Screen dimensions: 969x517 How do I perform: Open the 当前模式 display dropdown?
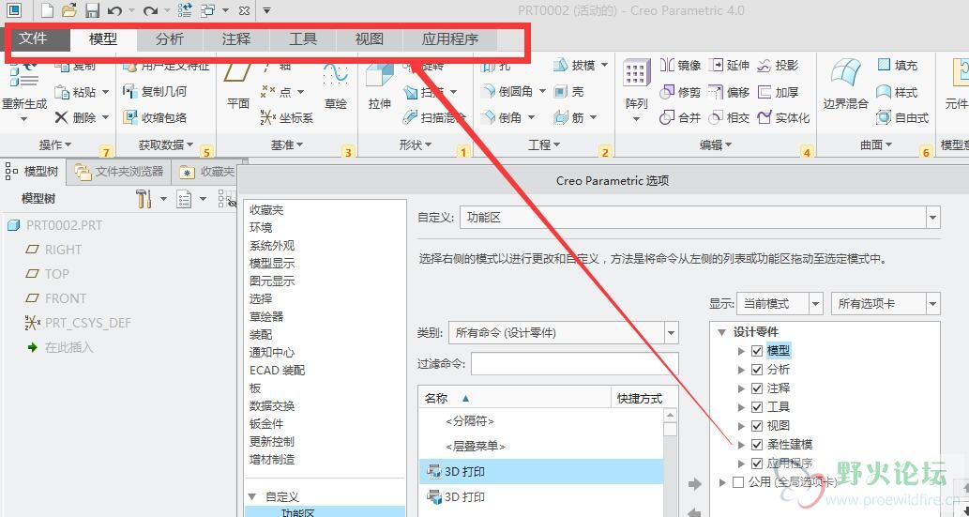(816, 304)
